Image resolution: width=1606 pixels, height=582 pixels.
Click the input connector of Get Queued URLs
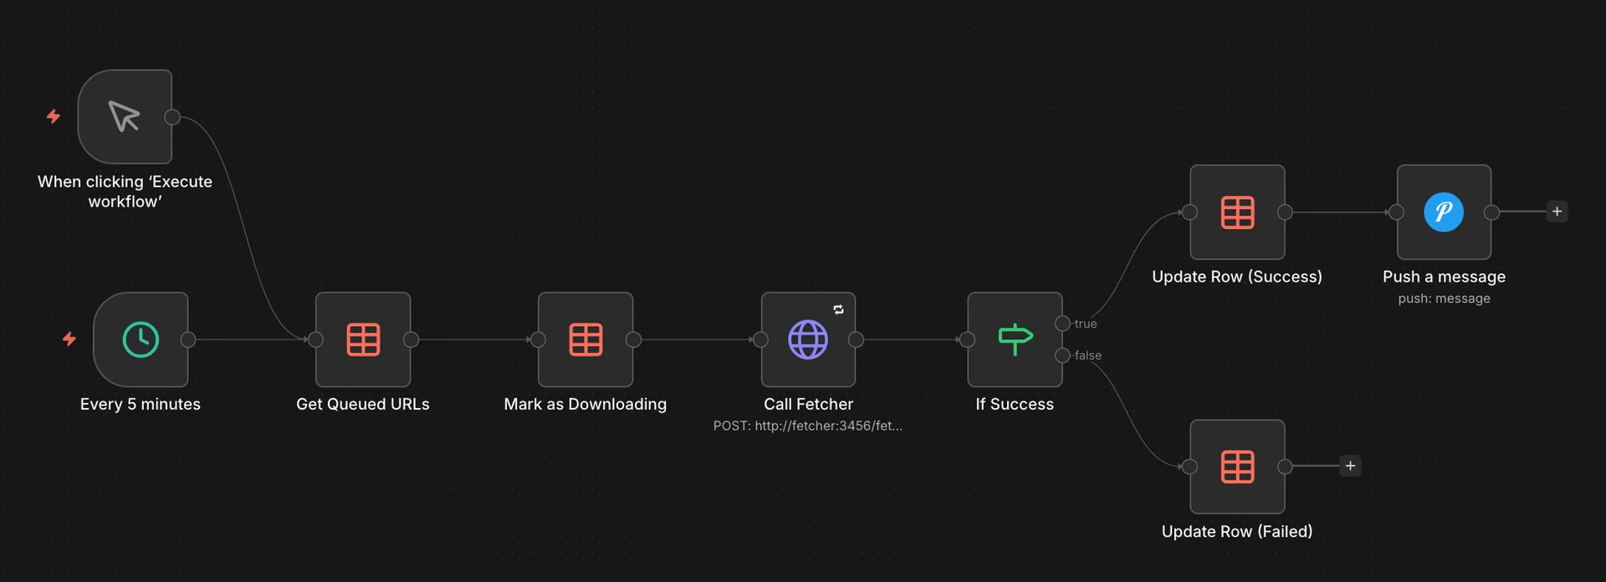[x=315, y=339]
